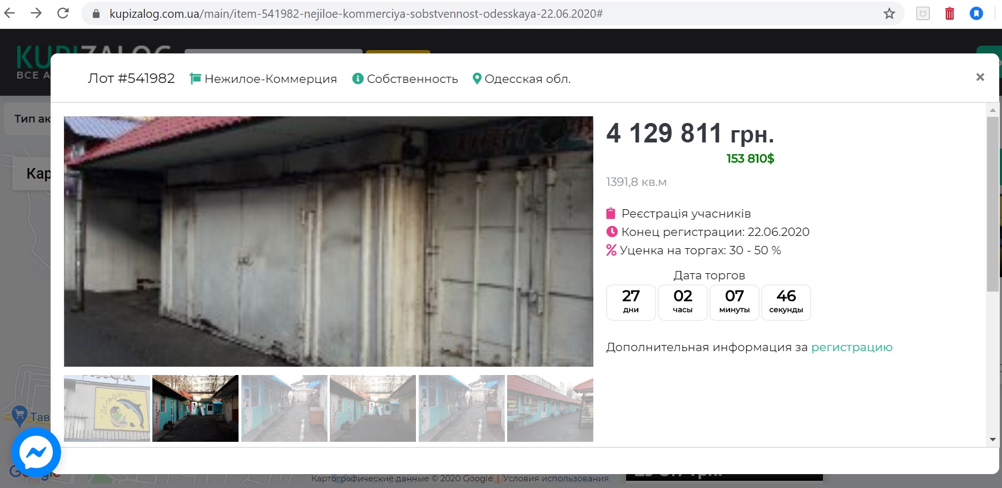
Task: Open the регистрацию link
Action: pyautogui.click(x=851, y=347)
